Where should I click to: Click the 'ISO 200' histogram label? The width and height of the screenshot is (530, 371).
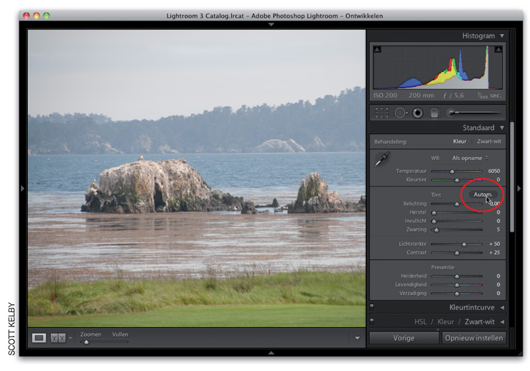pos(385,95)
